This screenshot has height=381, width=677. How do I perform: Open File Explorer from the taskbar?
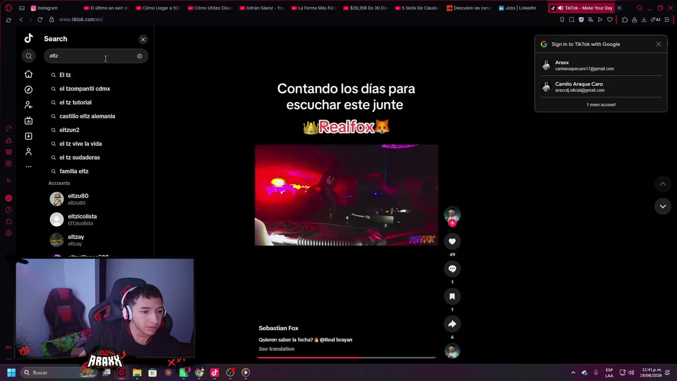coord(137,373)
